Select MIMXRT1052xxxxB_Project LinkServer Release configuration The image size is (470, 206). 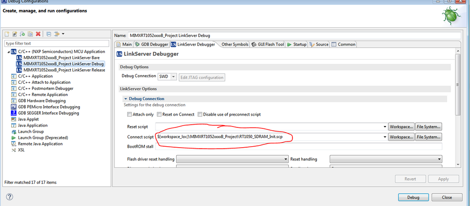coord(64,70)
